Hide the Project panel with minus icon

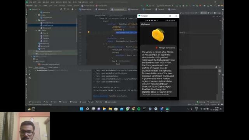[x=75, y=9]
